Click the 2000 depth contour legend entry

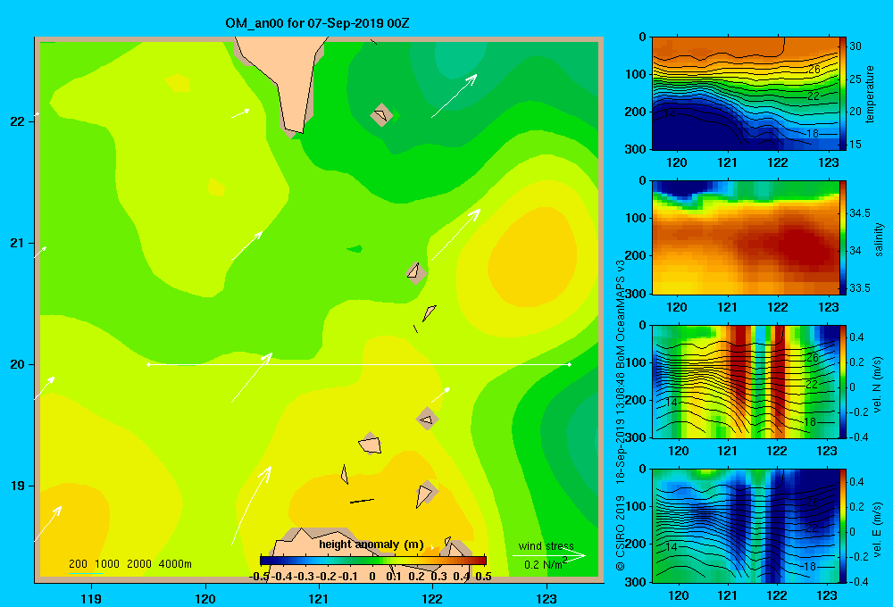(x=139, y=564)
